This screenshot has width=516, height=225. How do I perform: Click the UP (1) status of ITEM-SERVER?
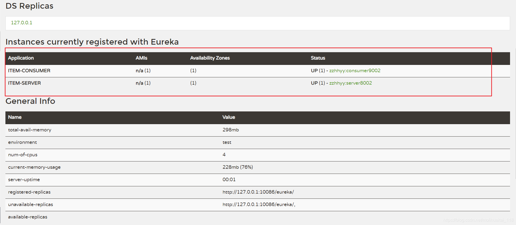(318, 83)
